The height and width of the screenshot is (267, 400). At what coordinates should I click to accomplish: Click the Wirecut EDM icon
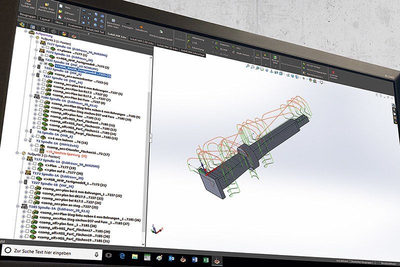(274, 57)
